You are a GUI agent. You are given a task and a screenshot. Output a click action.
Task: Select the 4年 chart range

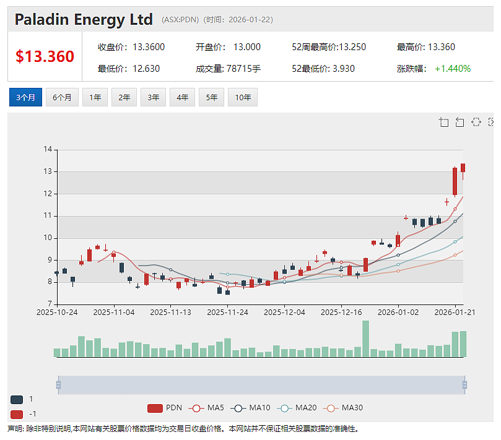182,97
